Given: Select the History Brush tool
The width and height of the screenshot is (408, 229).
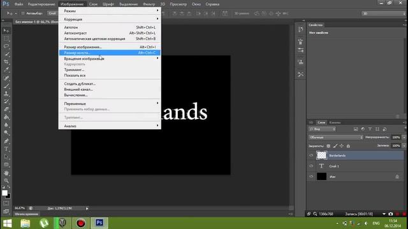Looking at the screenshot, I should click(6, 102).
